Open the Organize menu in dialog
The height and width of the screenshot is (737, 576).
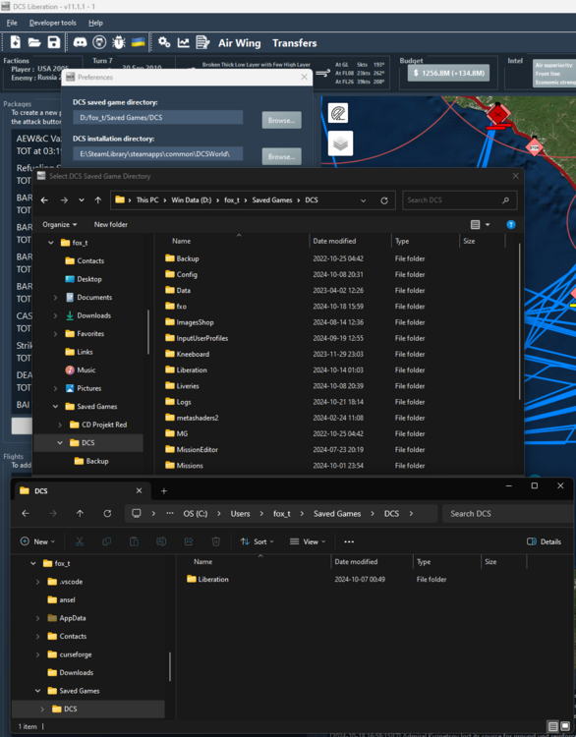point(60,225)
